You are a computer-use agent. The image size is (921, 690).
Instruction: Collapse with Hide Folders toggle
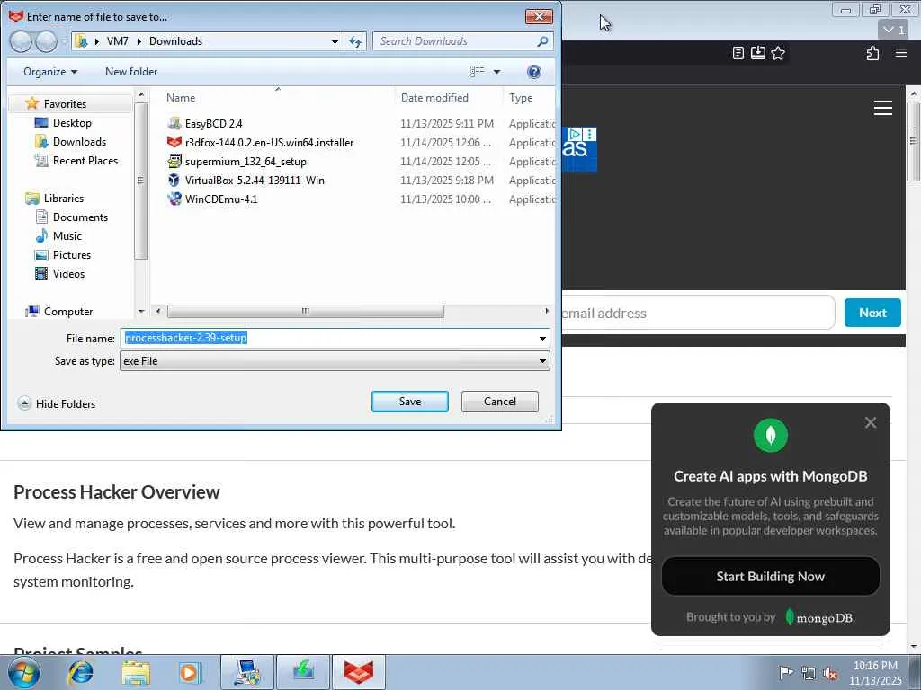pos(57,403)
